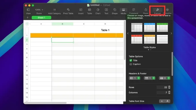Add a new Table from toolbar
This screenshot has height=110, width=196.
pyautogui.click(x=90, y=10)
